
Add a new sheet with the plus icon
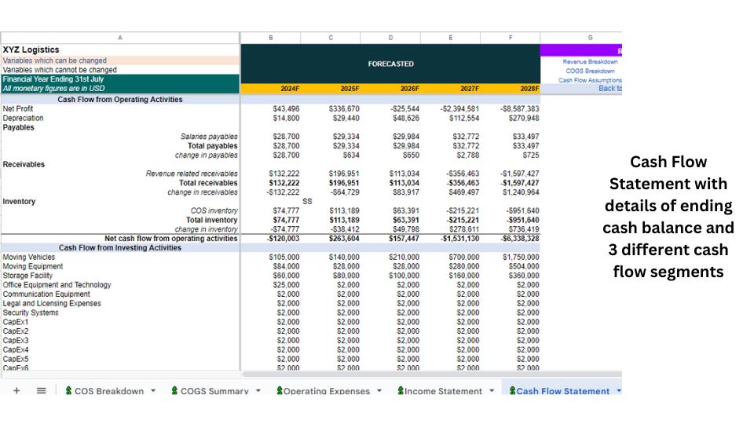click(x=16, y=390)
